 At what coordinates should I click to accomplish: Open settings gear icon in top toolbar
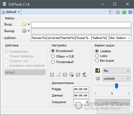coord(118,12)
